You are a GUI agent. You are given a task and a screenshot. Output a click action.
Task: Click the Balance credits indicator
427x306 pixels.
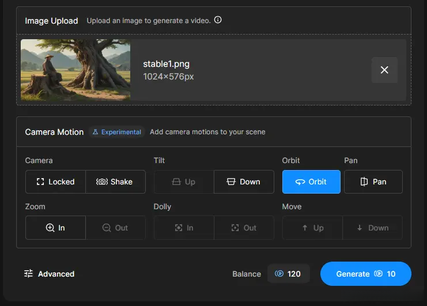point(288,274)
